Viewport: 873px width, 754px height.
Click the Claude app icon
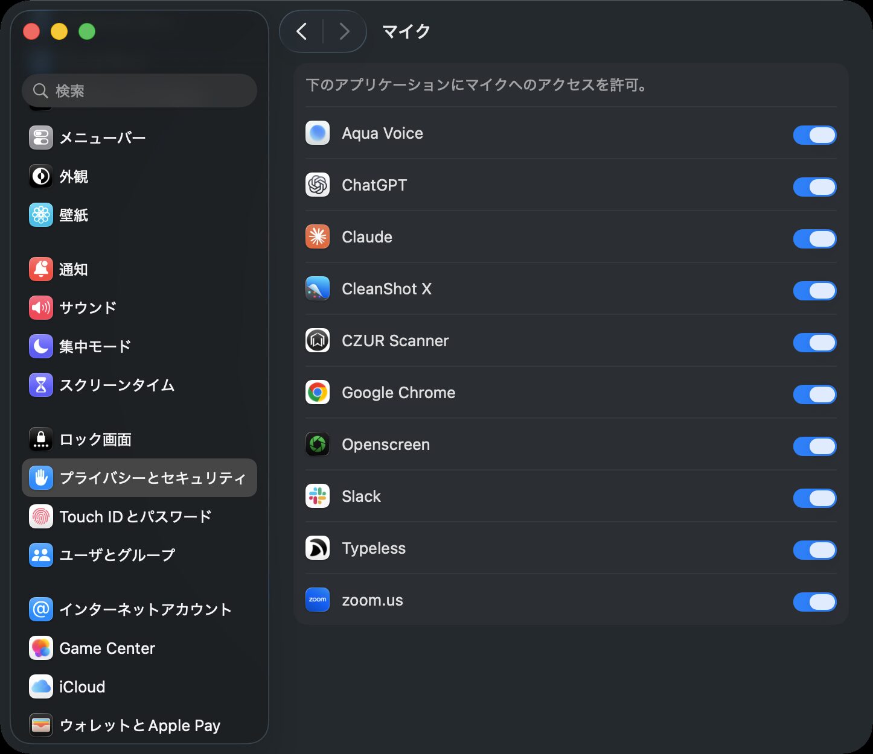(x=318, y=237)
